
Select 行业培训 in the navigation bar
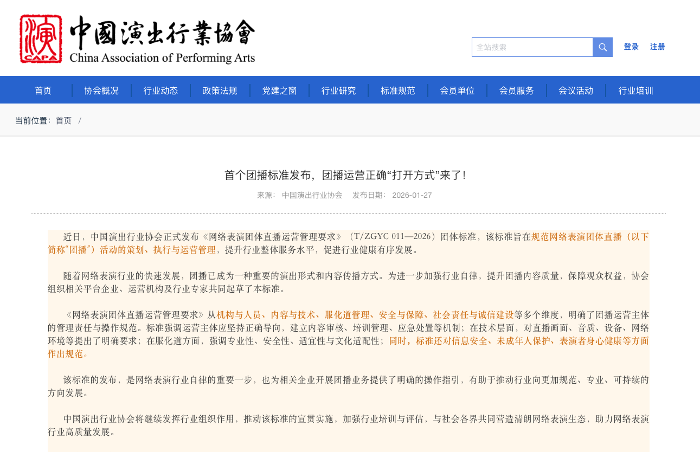point(635,91)
